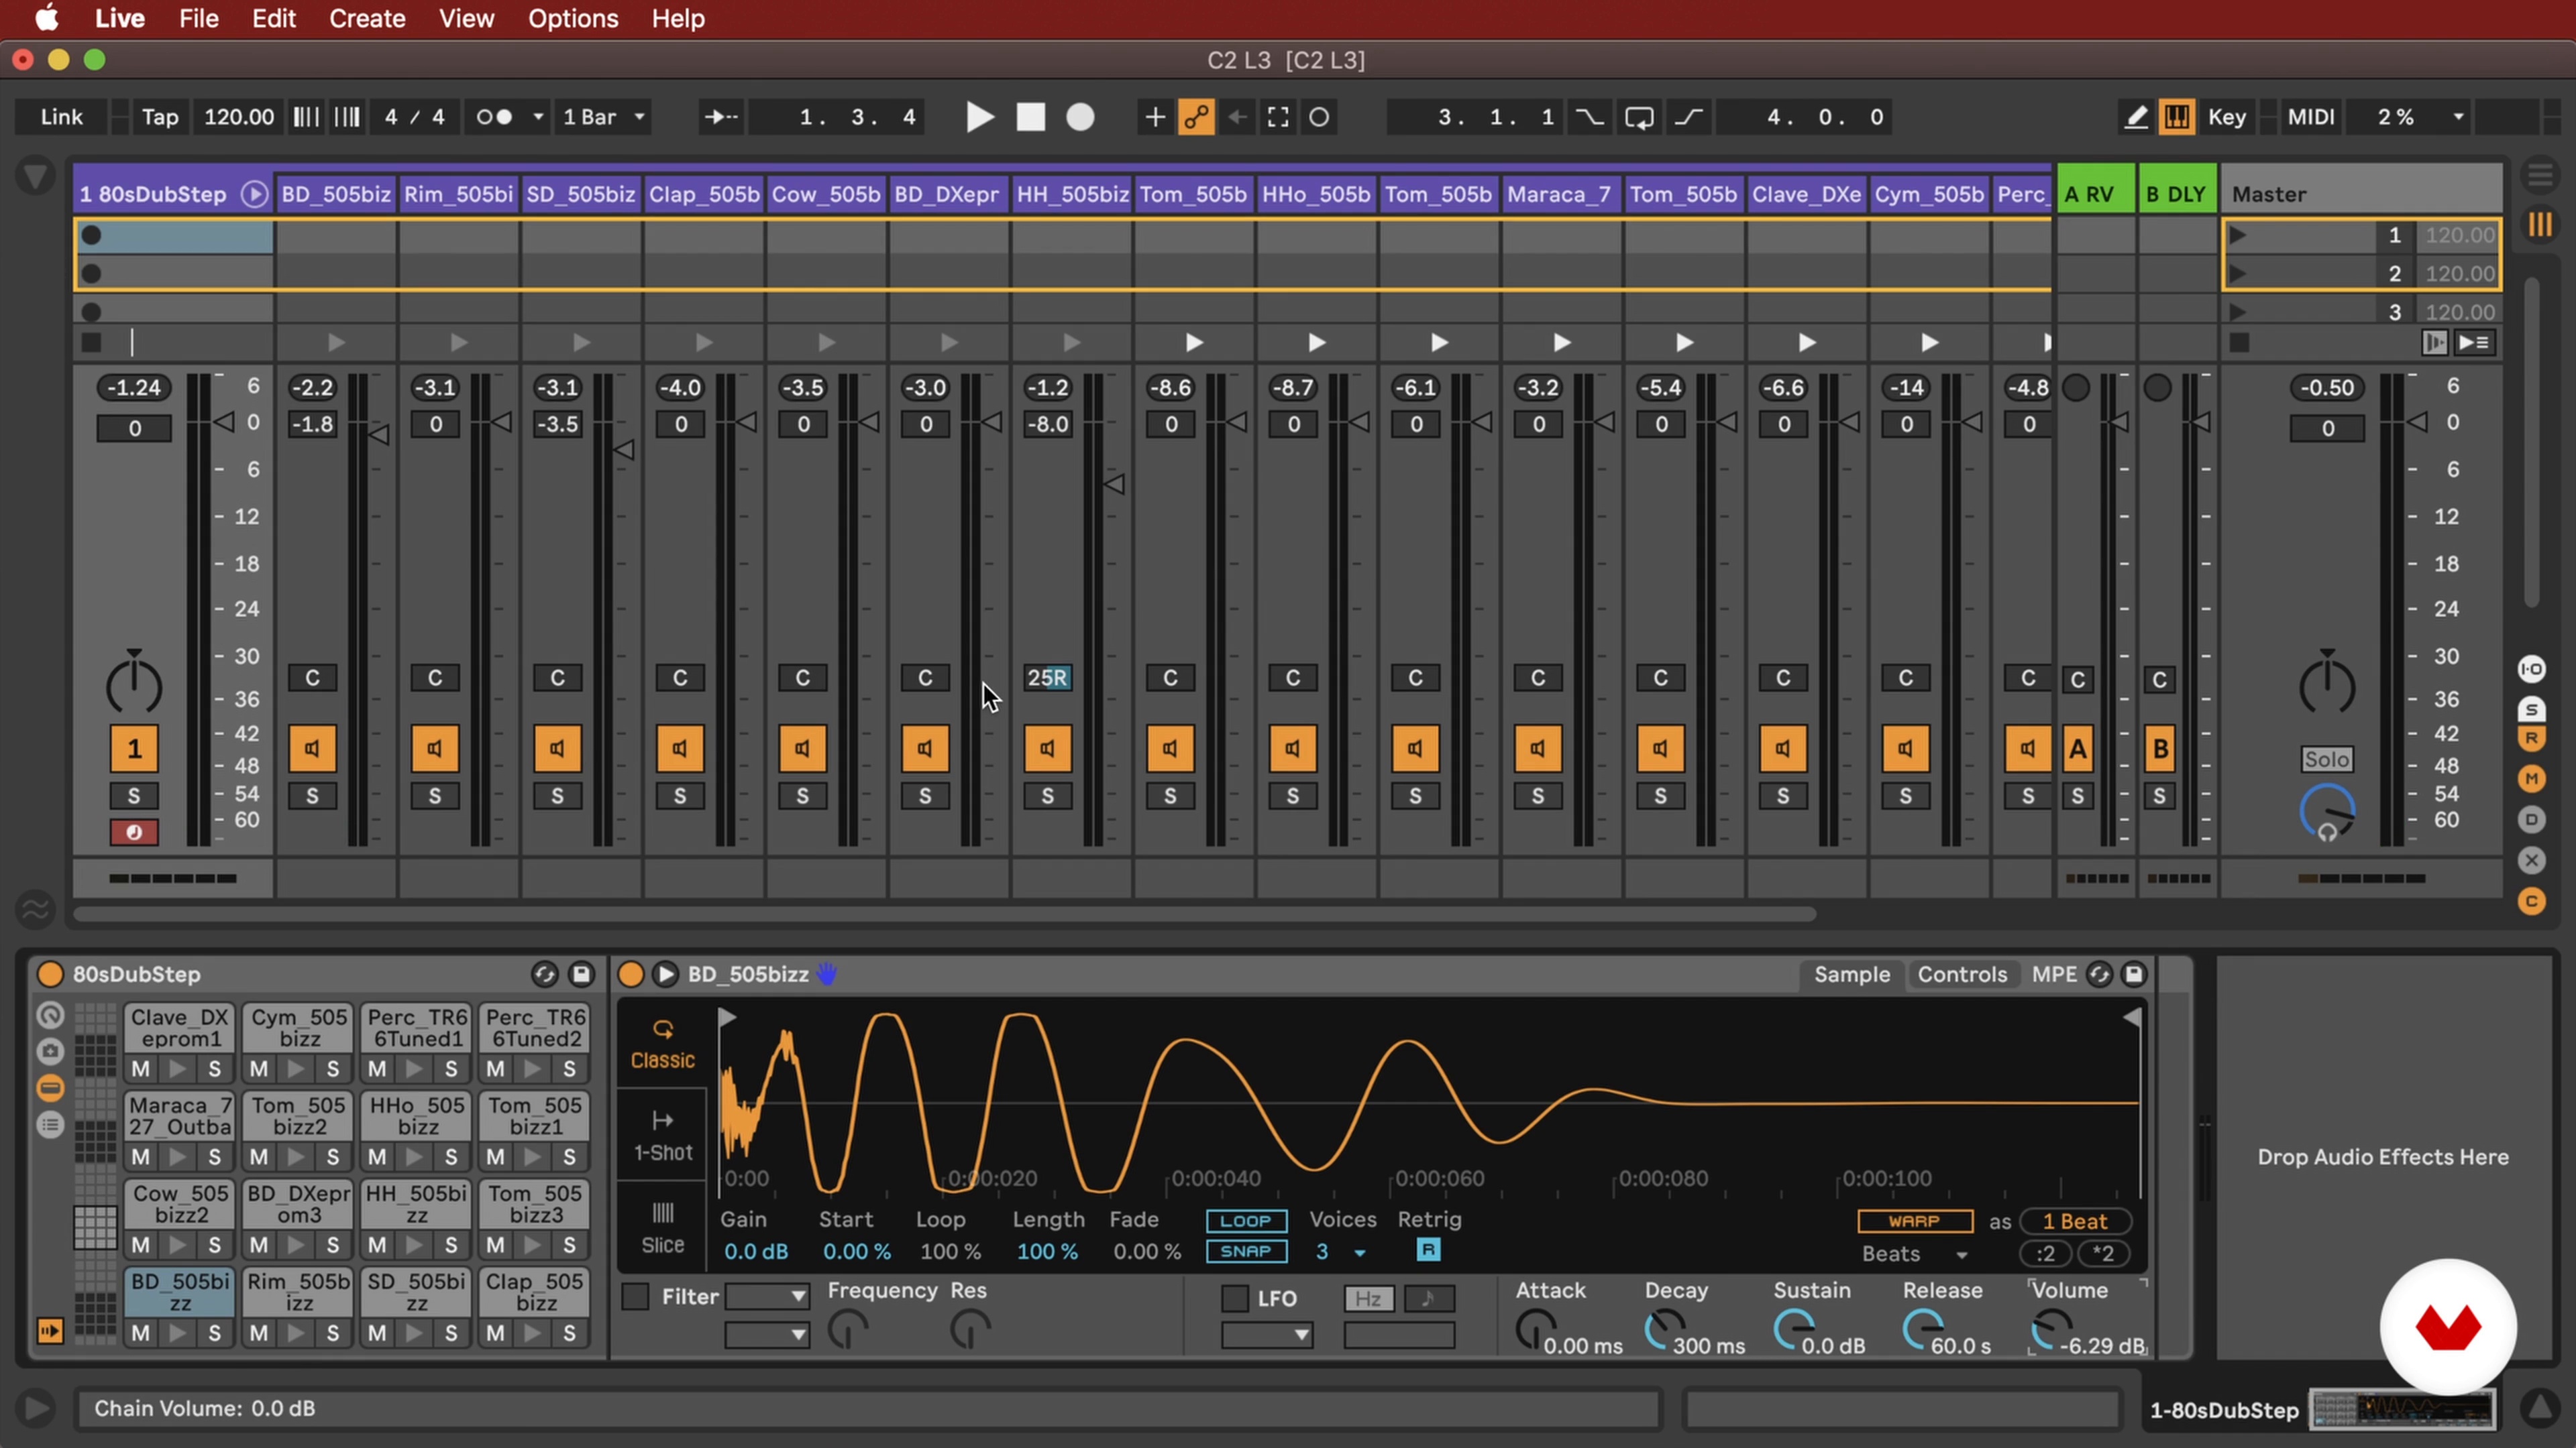Enable the LFO checkbox
This screenshot has width=2576, height=1448.
tap(1235, 1298)
